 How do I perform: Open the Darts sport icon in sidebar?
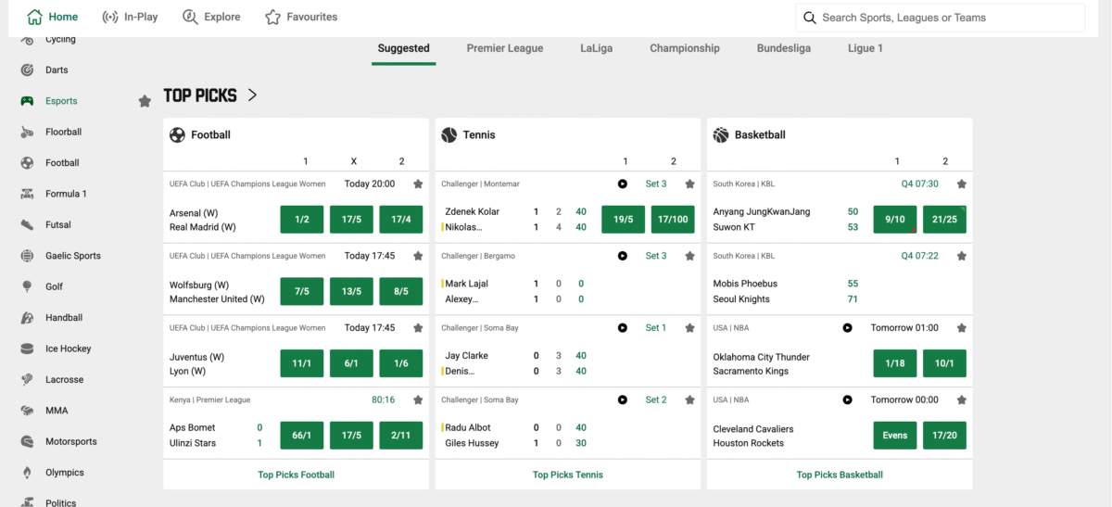point(28,70)
